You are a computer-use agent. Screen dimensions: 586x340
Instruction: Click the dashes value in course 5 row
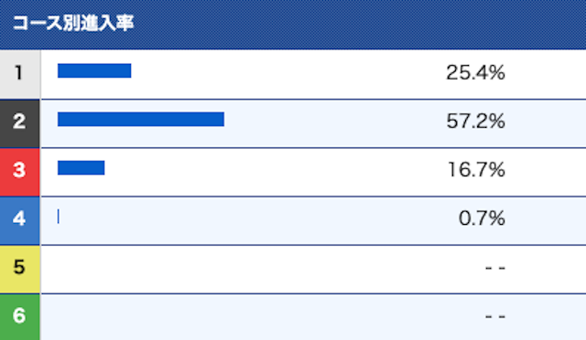pos(495,268)
